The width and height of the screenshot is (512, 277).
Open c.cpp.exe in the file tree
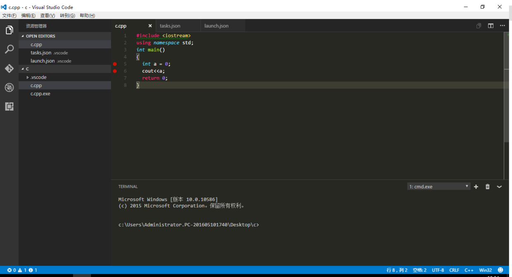coord(40,94)
